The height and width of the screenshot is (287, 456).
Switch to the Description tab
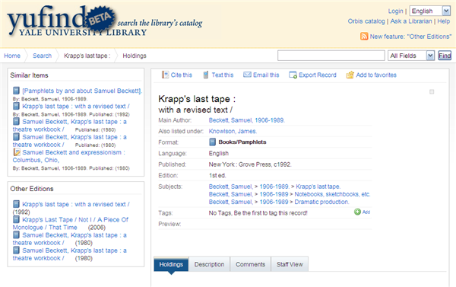click(x=210, y=264)
